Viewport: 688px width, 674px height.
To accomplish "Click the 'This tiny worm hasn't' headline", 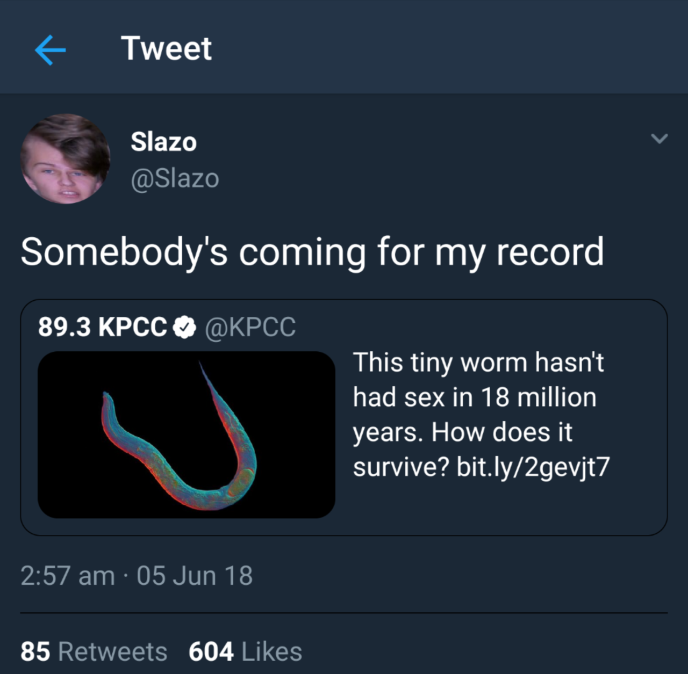I will point(478,363).
